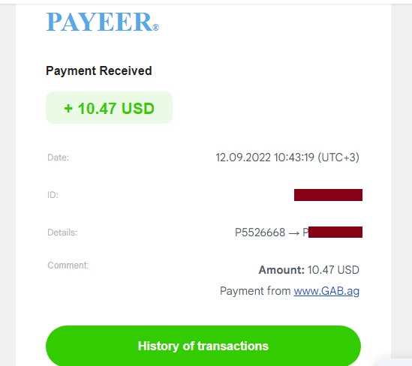The image size is (412, 366).
Task: Click the Details: label
Action: click(62, 232)
